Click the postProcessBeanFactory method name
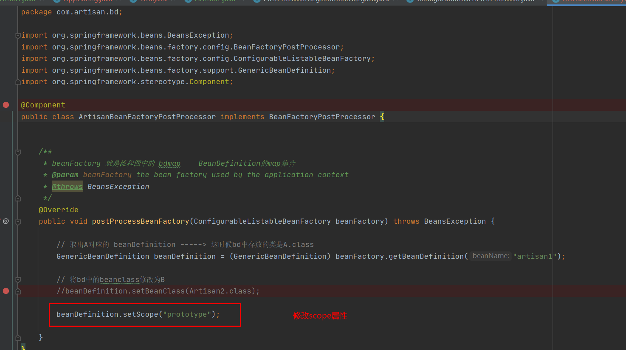626x350 pixels. [x=140, y=222]
